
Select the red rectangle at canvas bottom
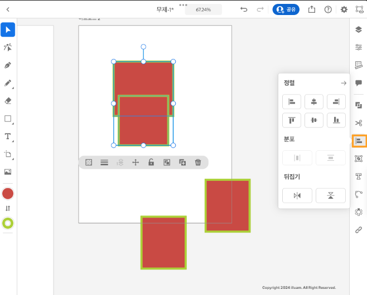point(163,243)
